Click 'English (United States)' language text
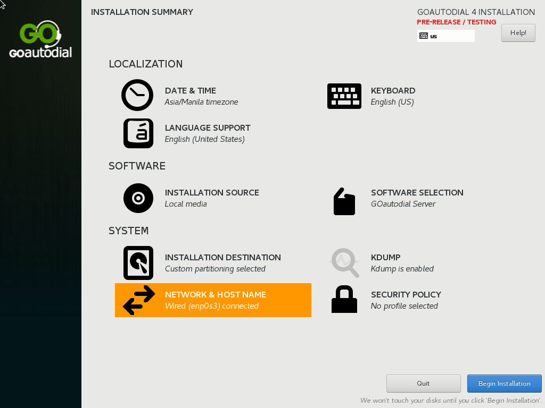This screenshot has width=545, height=408. (x=205, y=139)
